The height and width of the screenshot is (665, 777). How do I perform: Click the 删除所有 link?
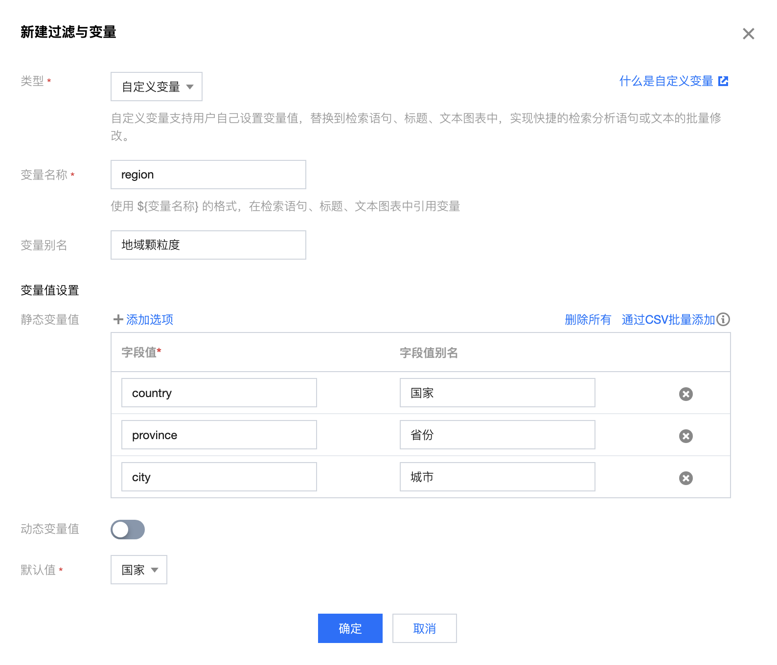pyautogui.click(x=588, y=320)
